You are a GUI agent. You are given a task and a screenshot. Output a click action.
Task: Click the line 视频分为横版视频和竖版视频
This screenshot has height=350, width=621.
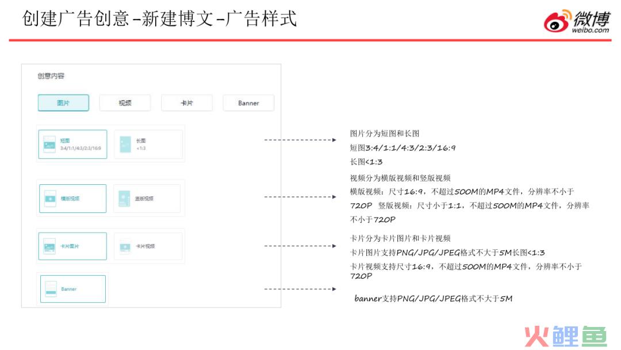click(400, 178)
